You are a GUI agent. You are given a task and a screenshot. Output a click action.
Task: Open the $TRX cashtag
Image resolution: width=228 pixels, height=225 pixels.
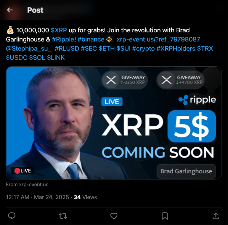pyautogui.click(x=205, y=48)
